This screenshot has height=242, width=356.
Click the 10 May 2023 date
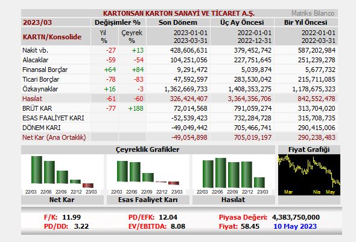(295, 226)
